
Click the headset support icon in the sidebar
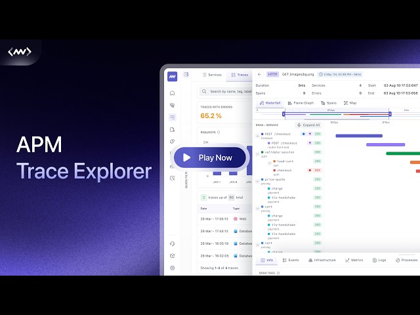tap(172, 243)
